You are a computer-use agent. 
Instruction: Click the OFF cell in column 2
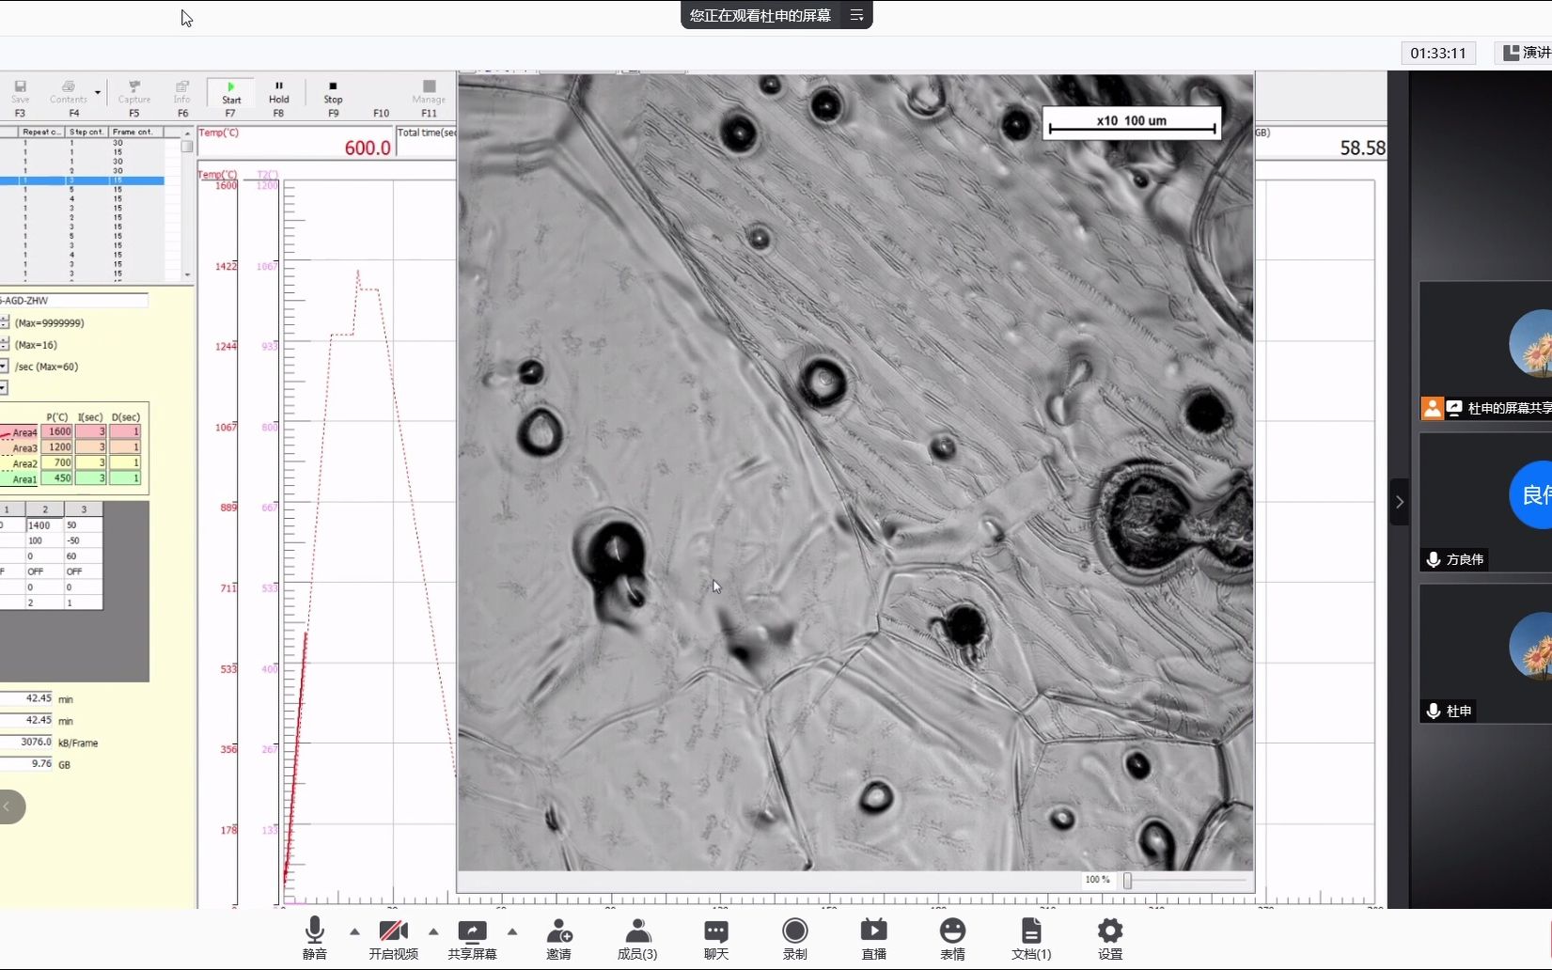[45, 571]
